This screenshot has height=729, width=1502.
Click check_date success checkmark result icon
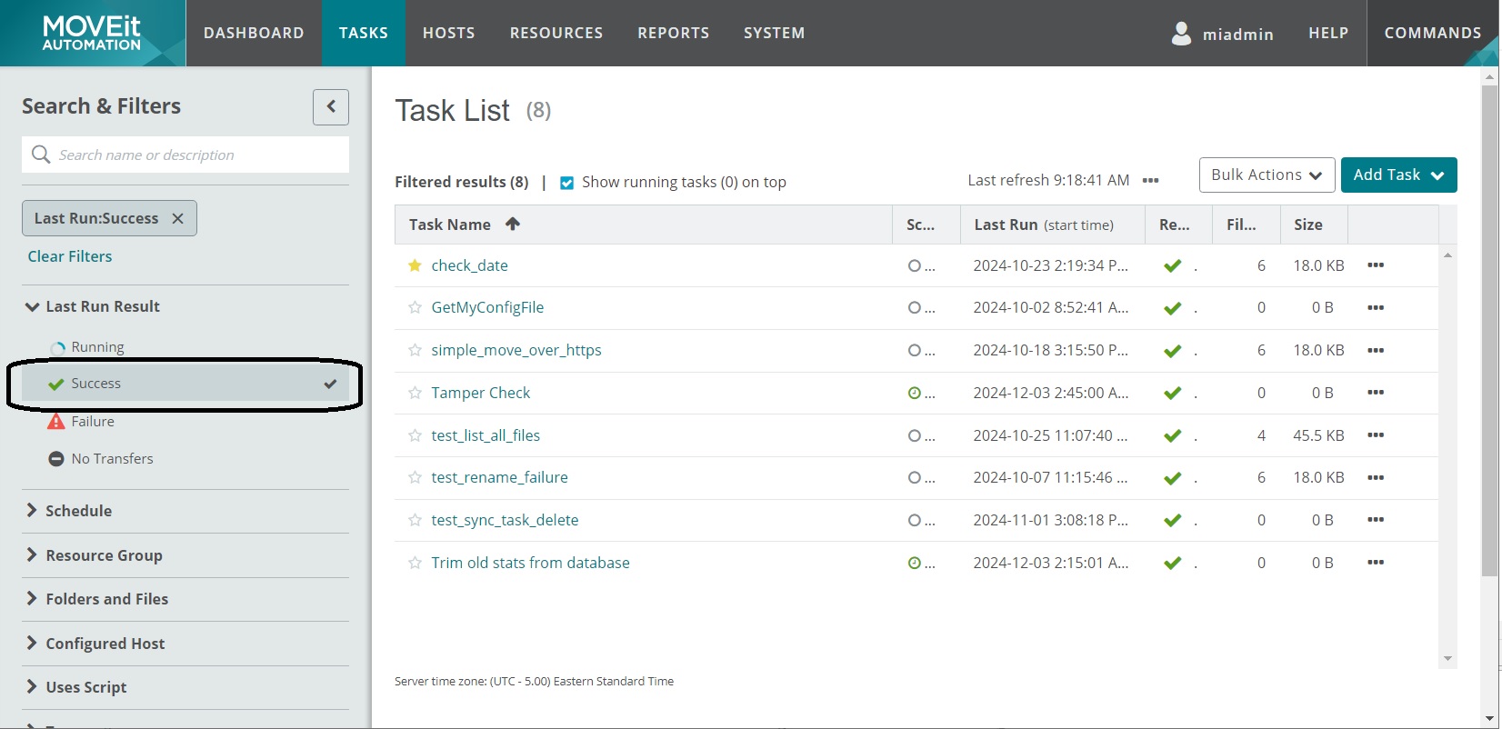(x=1173, y=265)
